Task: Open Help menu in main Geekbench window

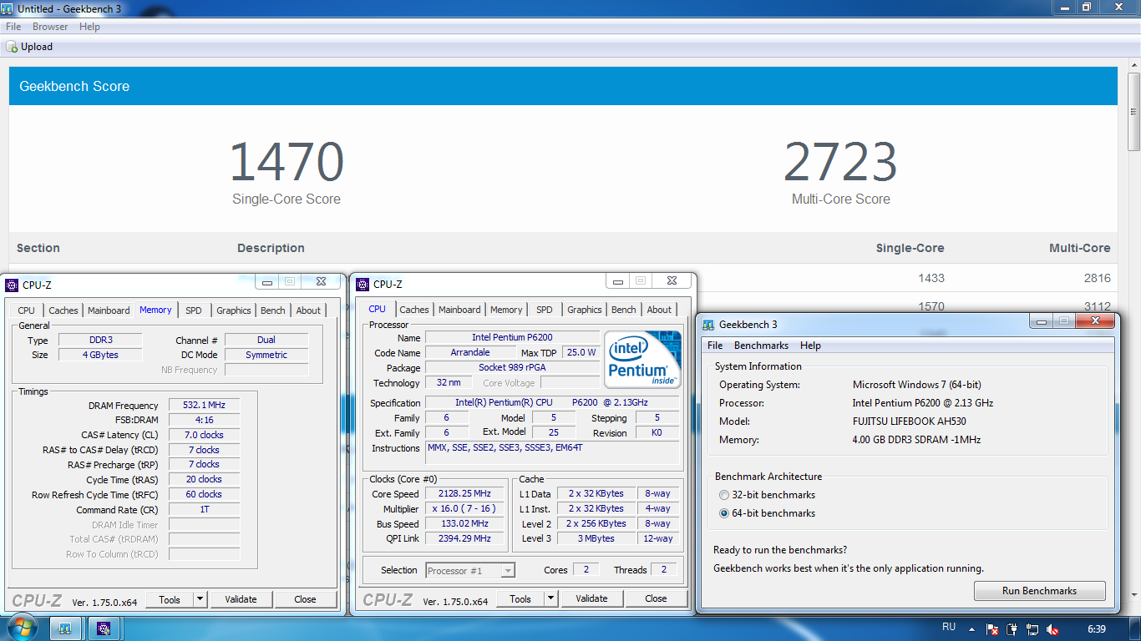Action: [x=89, y=27]
